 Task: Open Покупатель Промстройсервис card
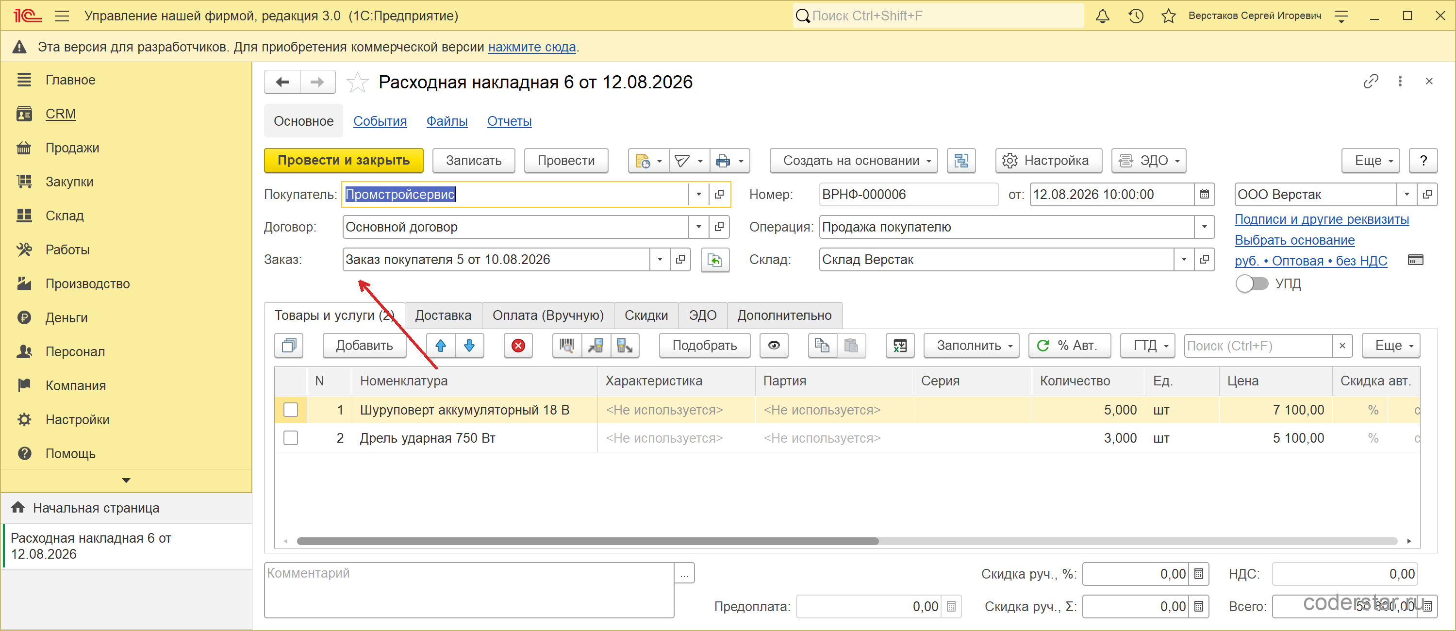(x=719, y=195)
